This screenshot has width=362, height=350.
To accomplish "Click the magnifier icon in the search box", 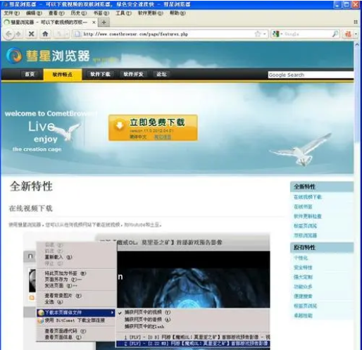I will click(x=335, y=34).
